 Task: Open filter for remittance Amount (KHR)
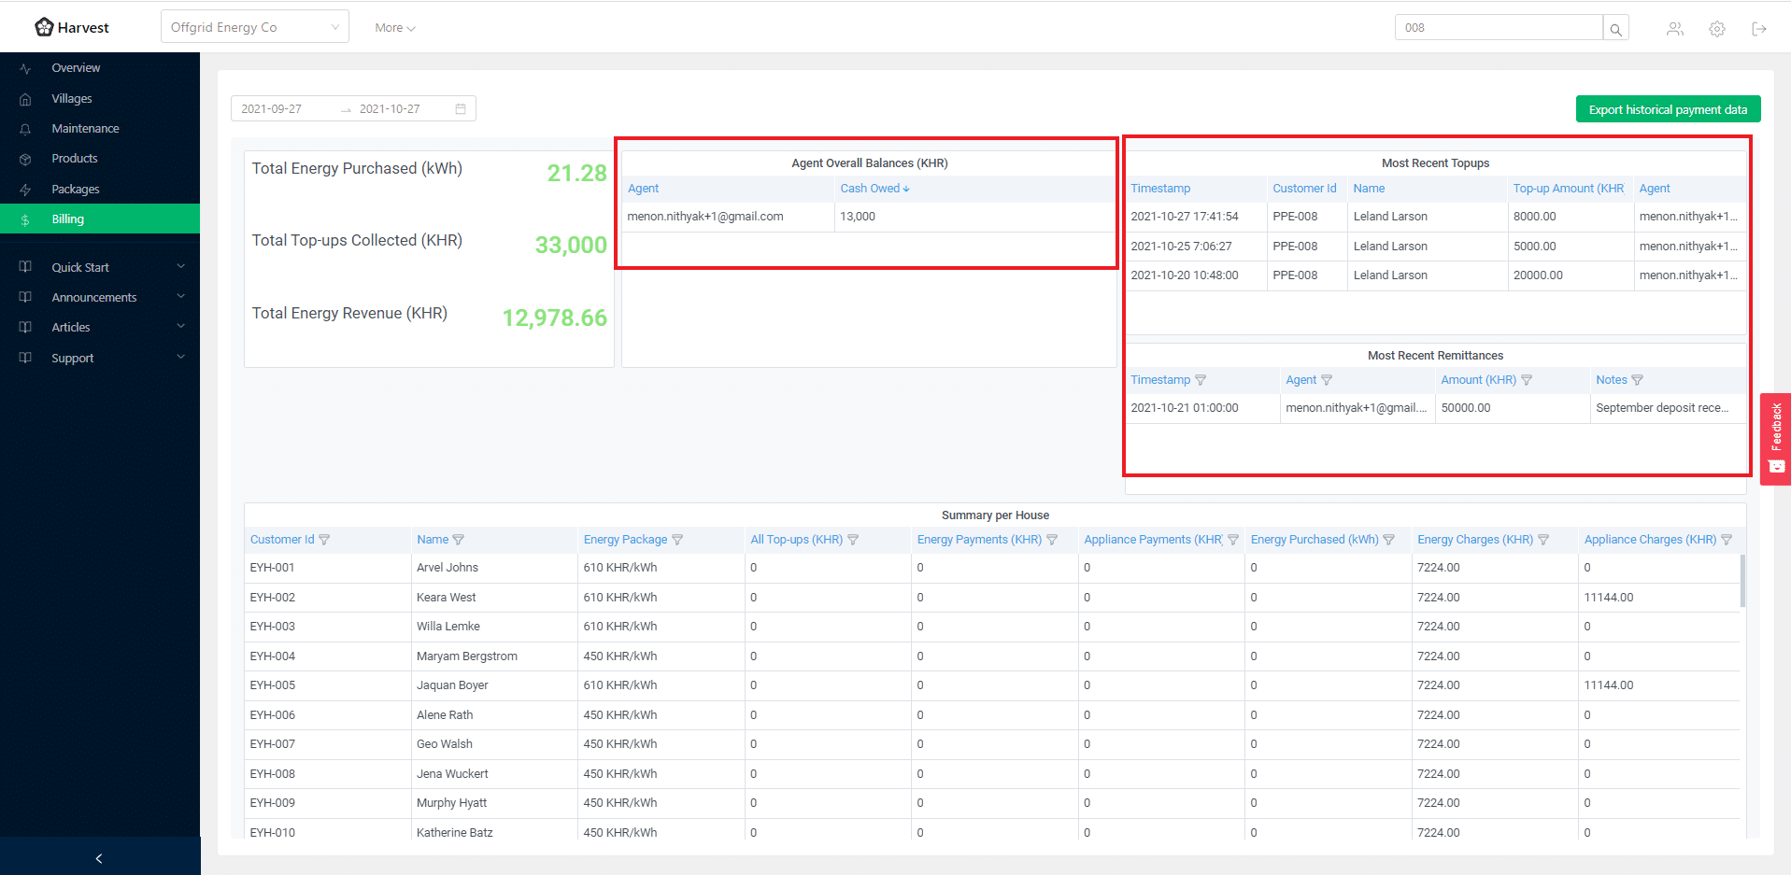[1526, 380]
